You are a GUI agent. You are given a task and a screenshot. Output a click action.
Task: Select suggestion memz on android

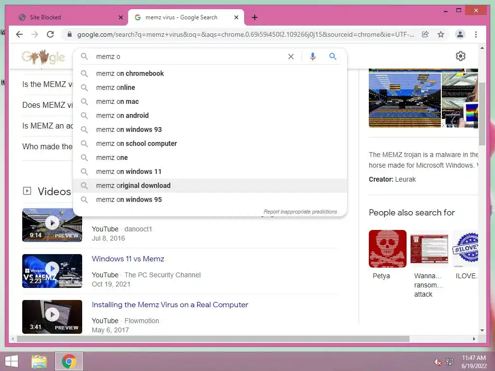click(210, 115)
